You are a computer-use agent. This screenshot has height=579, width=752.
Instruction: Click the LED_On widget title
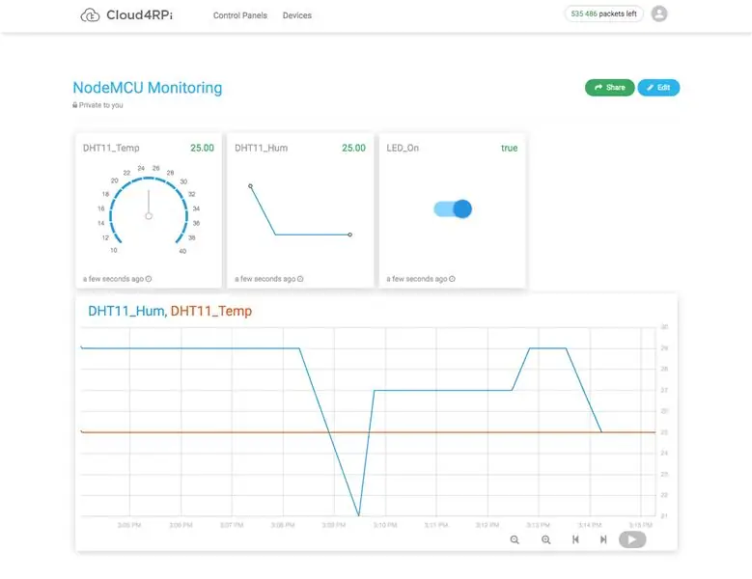tap(403, 148)
